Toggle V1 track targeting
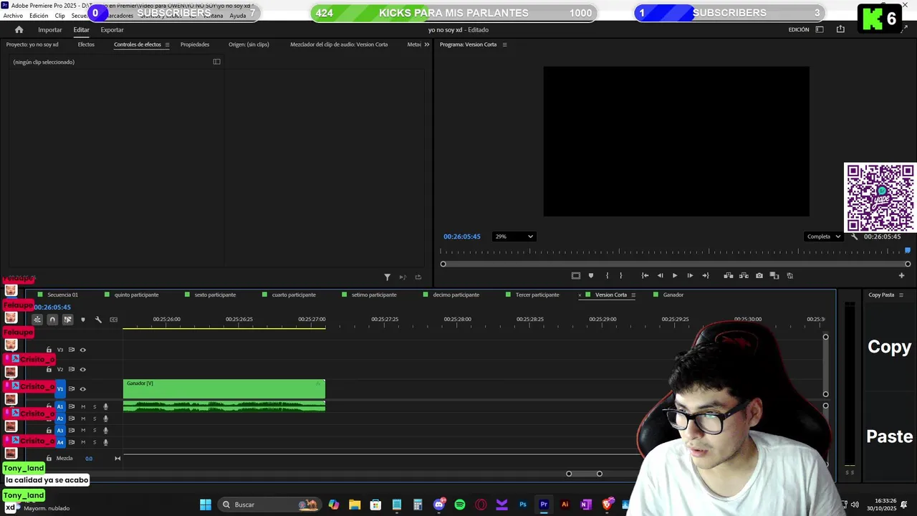Image resolution: width=917 pixels, height=516 pixels. coord(60,388)
